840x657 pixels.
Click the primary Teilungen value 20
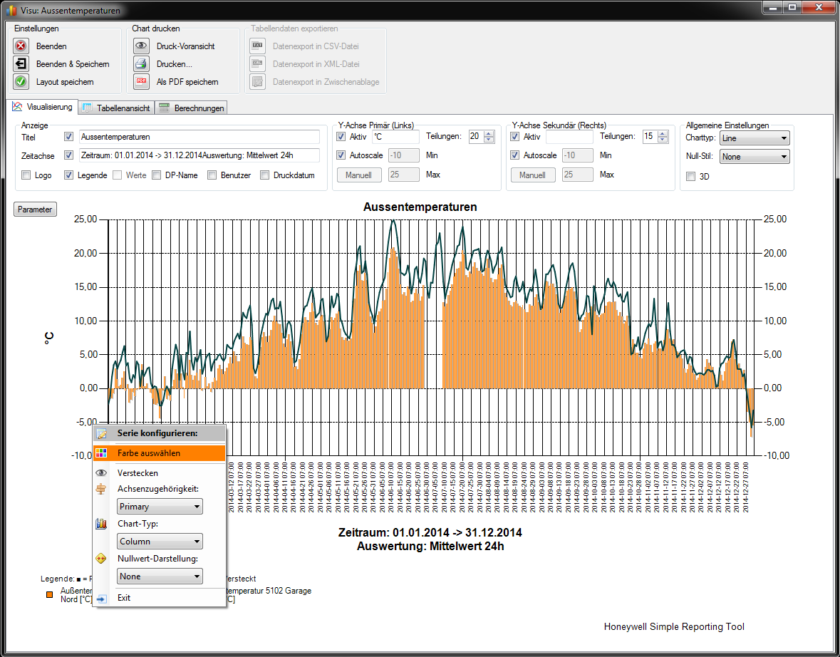point(476,137)
